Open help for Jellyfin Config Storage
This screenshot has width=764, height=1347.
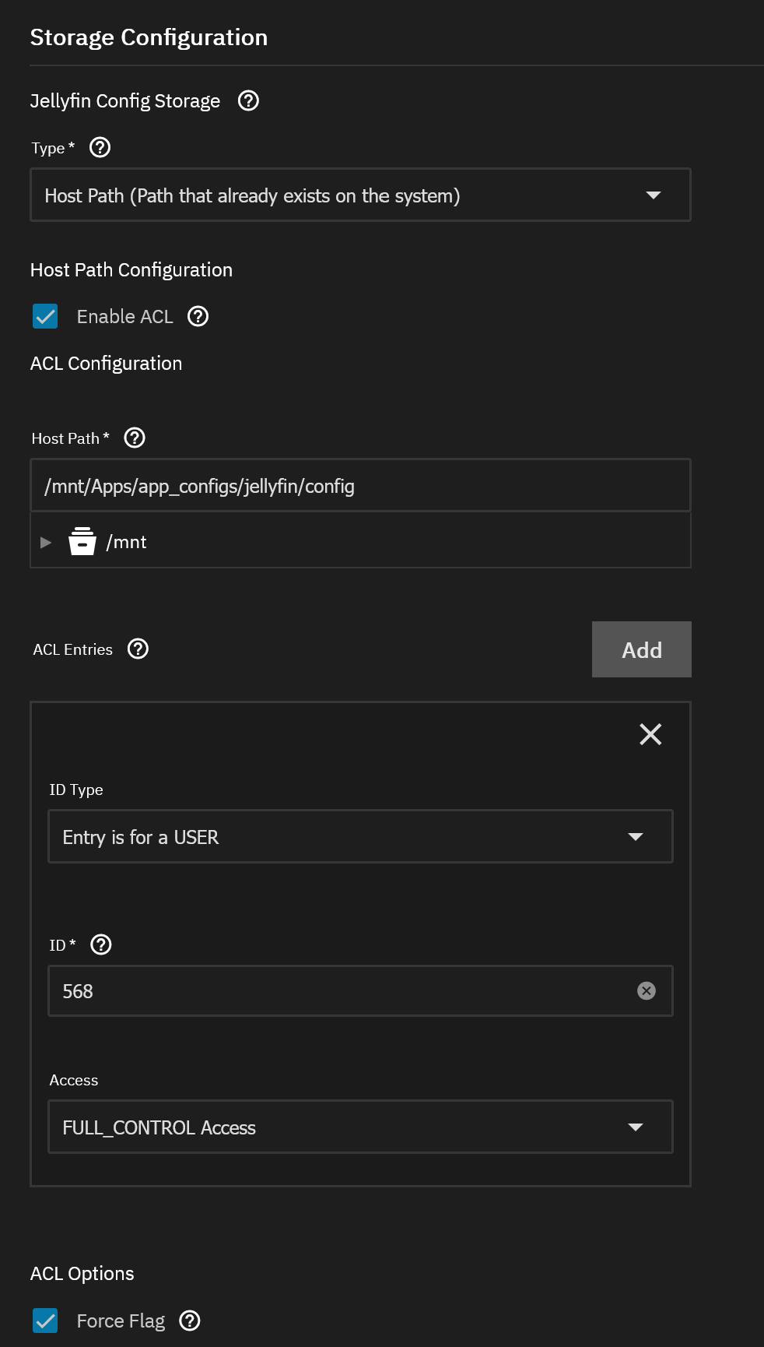pyautogui.click(x=248, y=101)
